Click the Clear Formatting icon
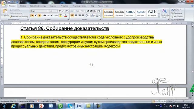The height and width of the screenshot is (109, 194). [67, 11]
